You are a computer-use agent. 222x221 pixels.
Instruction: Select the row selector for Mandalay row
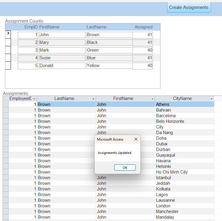tap(5, 217)
